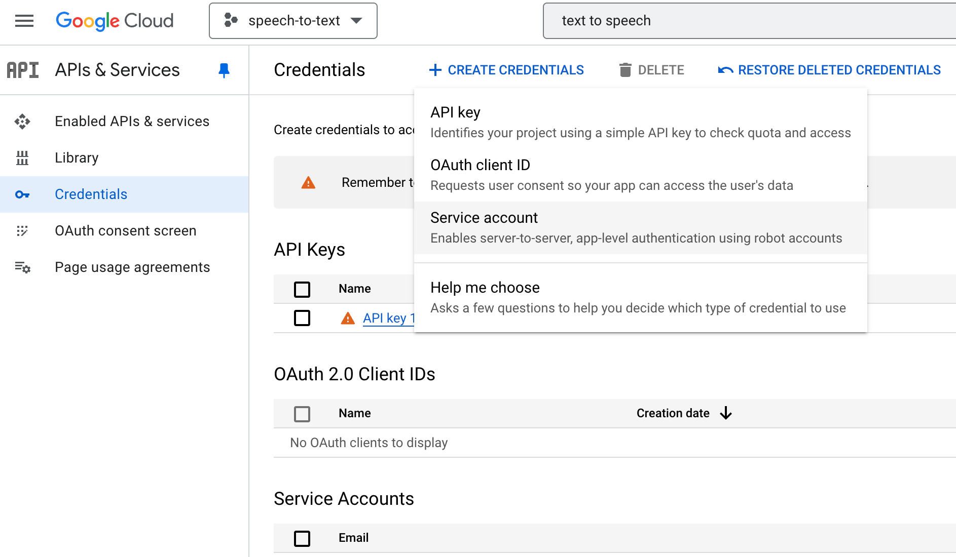Screen dimensions: 956x557
Task: Unpin APIs & Services using pin icon
Action: [x=224, y=70]
